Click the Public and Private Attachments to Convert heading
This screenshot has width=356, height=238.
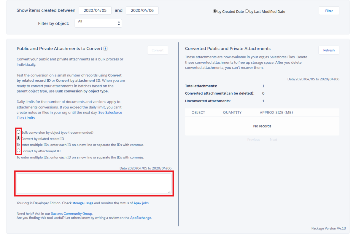coord(59,49)
